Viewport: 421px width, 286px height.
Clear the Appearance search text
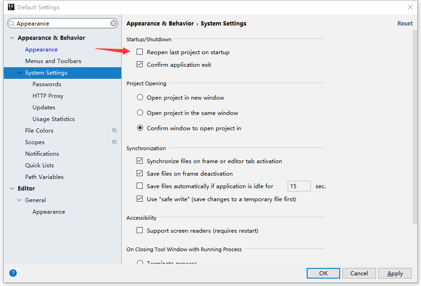[114, 24]
